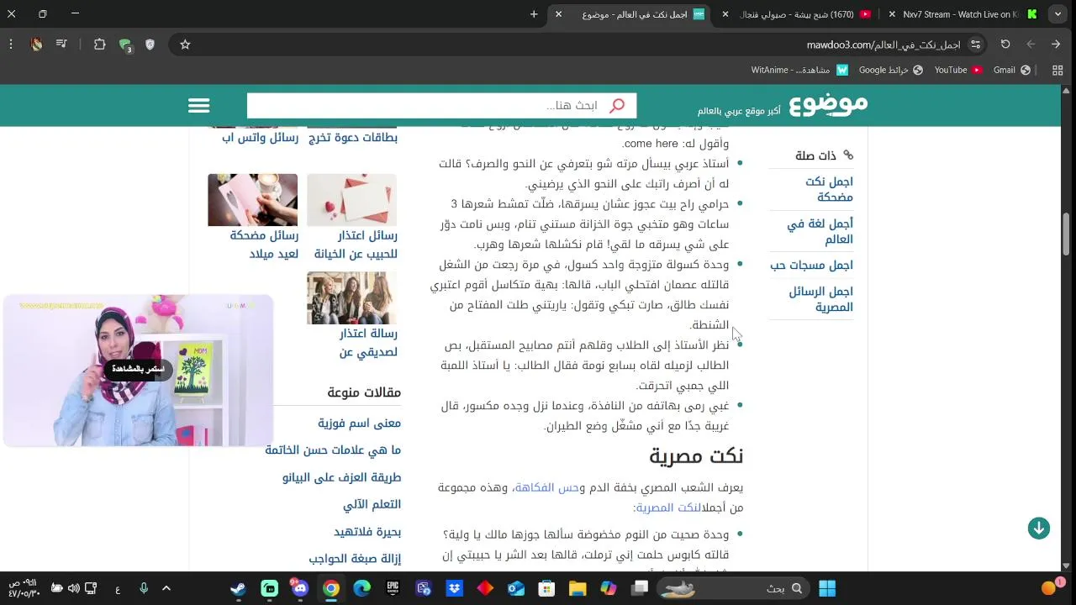Click the Mawdoo3 'موضوع' logo
The image size is (1076, 605).
click(828, 105)
